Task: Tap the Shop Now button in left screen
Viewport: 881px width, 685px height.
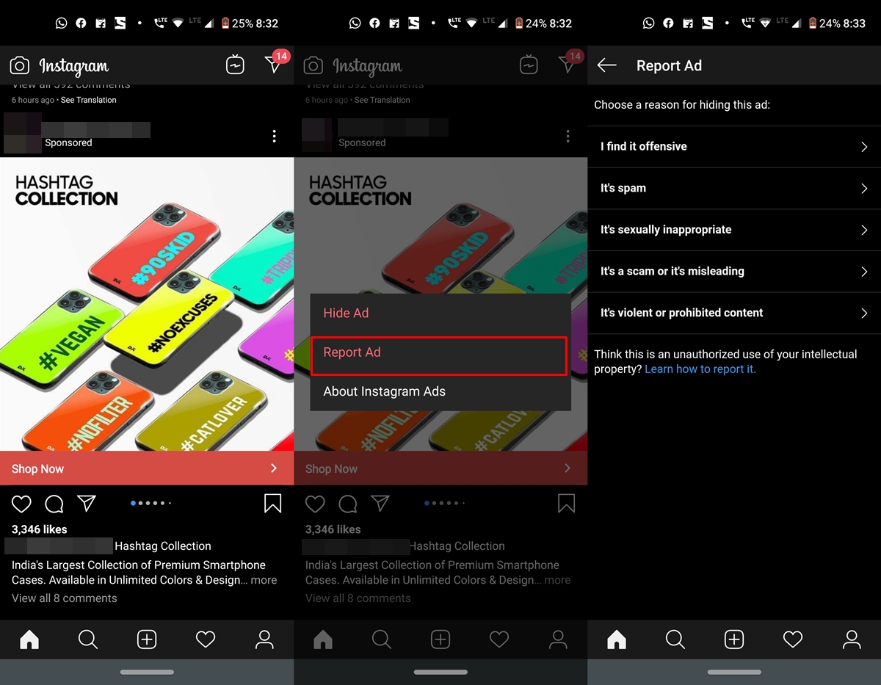Action: pos(147,468)
